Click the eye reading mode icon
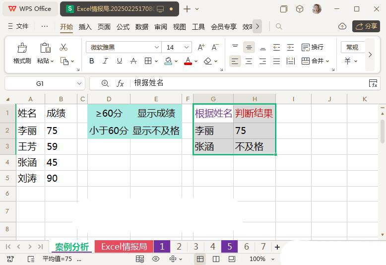Viewport: 386px width, 265px height. (156, 259)
